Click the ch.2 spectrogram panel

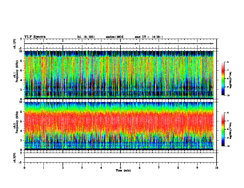pyautogui.click(x=119, y=126)
